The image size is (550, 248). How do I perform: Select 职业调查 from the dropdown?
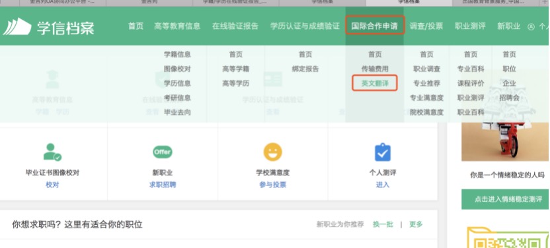point(426,69)
